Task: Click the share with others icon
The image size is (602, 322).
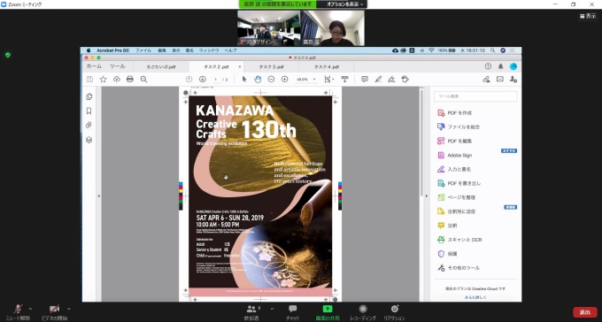Action: pos(513,79)
